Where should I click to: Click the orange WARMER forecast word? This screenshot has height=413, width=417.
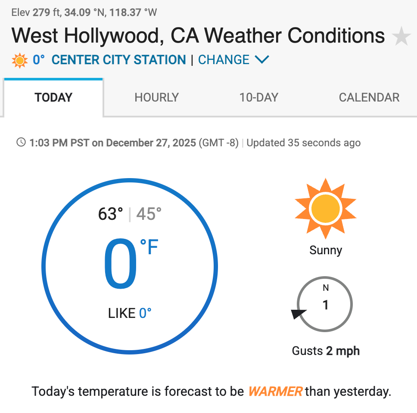[275, 392]
